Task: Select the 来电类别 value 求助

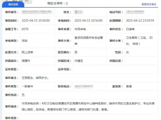Action: (x=25, y=41)
